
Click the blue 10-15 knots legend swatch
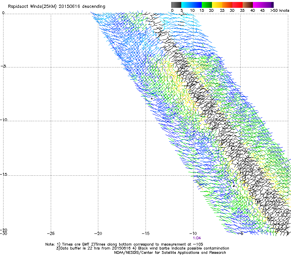(x=197, y=5)
